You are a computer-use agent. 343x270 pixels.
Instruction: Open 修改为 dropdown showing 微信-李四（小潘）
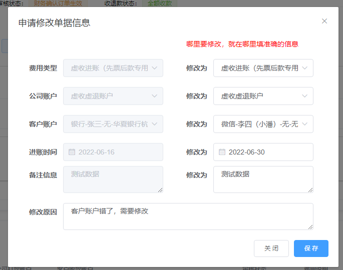(263, 124)
